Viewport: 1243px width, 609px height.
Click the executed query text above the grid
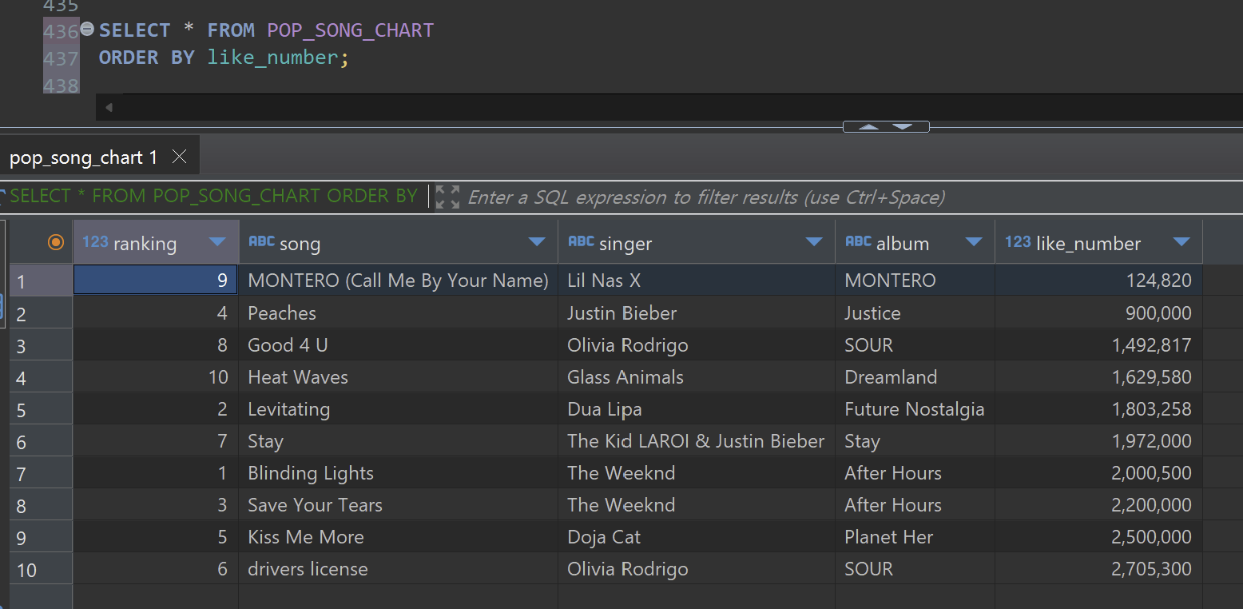tap(213, 197)
